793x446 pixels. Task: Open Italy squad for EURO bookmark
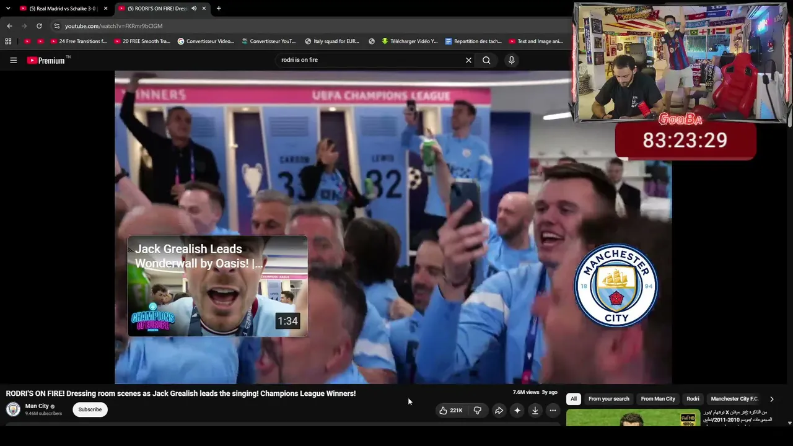click(x=332, y=42)
